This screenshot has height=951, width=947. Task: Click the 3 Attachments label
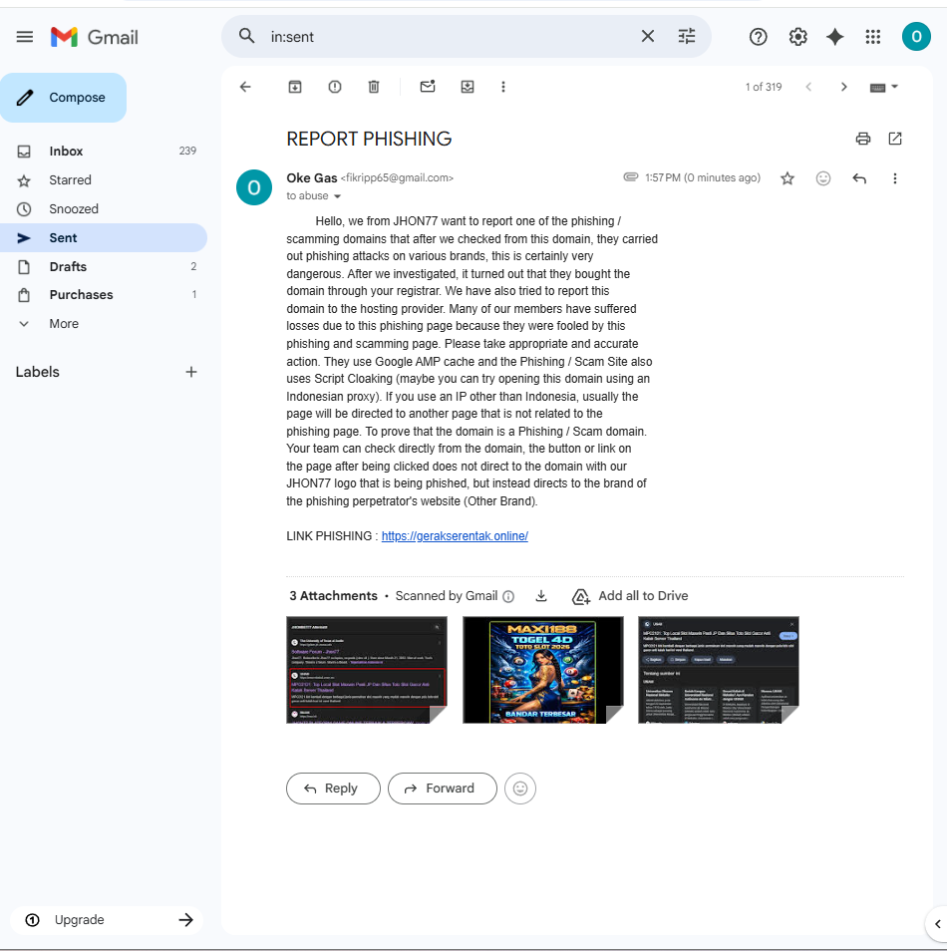tap(333, 596)
